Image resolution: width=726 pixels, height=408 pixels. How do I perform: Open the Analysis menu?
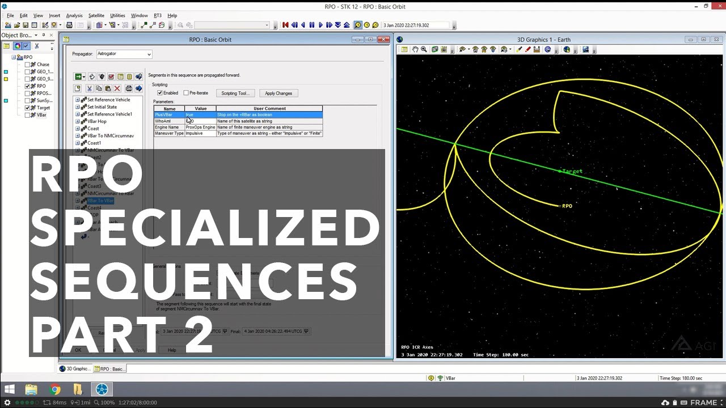click(x=74, y=15)
